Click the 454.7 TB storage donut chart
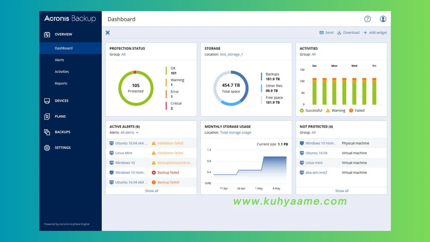The image size is (430, 242). coord(231,88)
